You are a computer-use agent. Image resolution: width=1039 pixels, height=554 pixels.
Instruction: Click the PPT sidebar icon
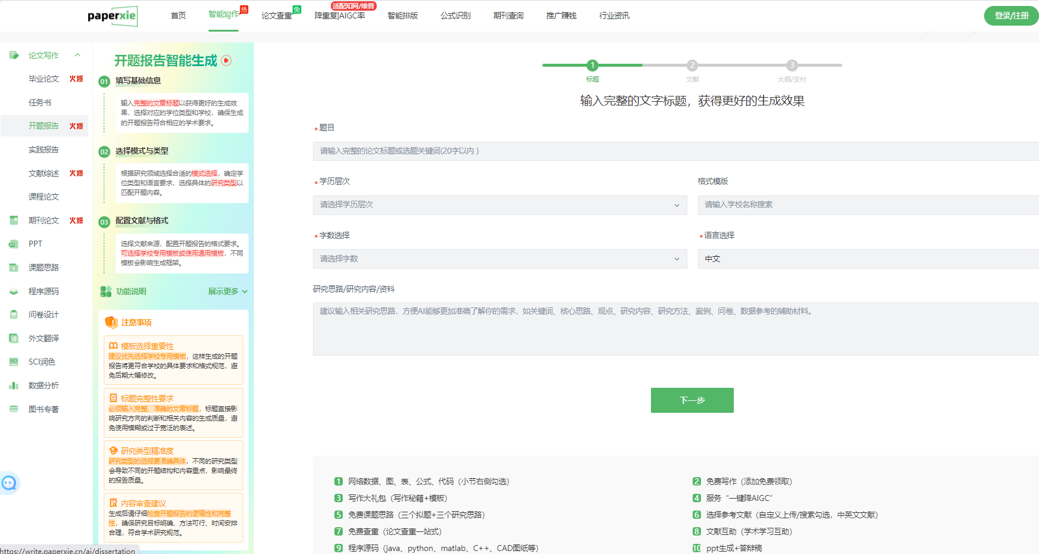14,244
